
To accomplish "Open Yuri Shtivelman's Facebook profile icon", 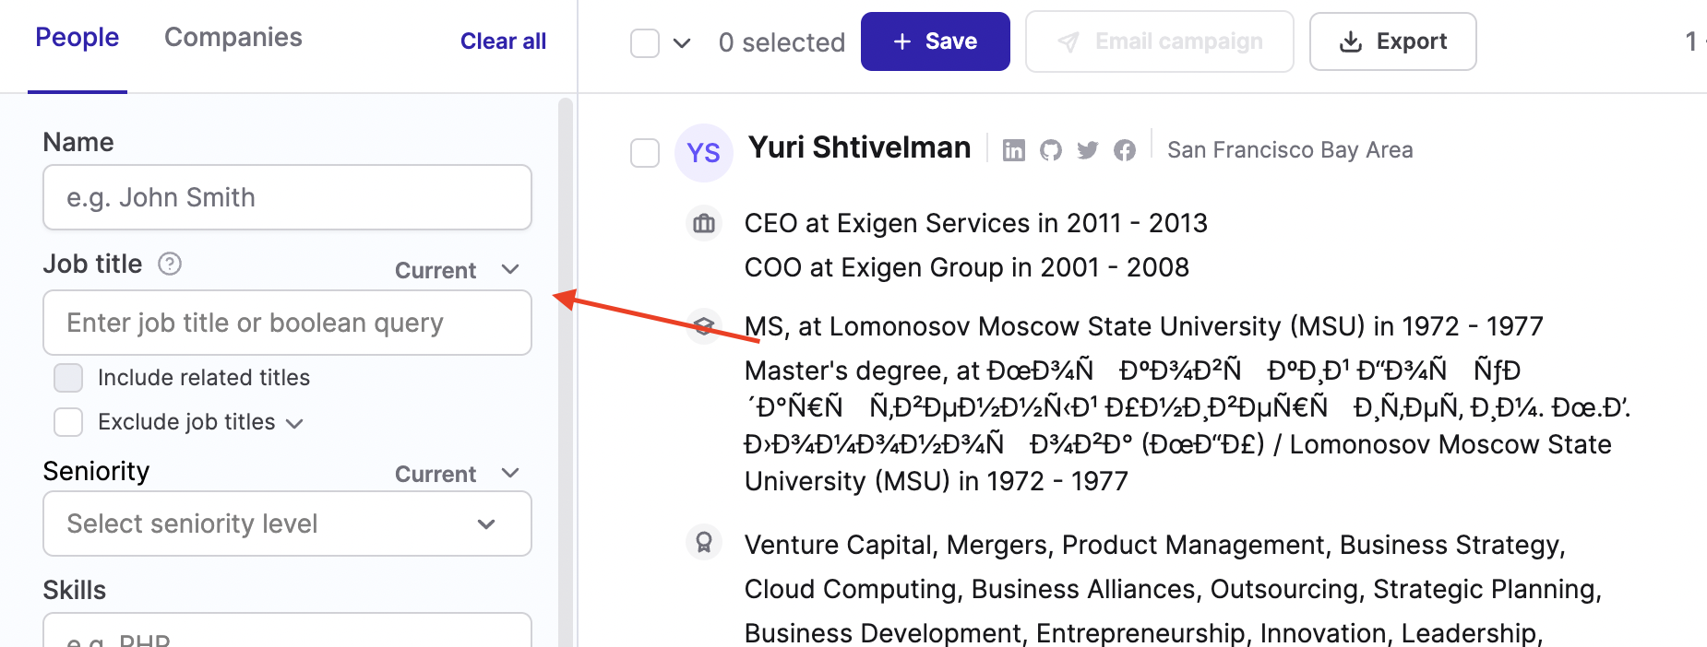I will pyautogui.click(x=1125, y=150).
